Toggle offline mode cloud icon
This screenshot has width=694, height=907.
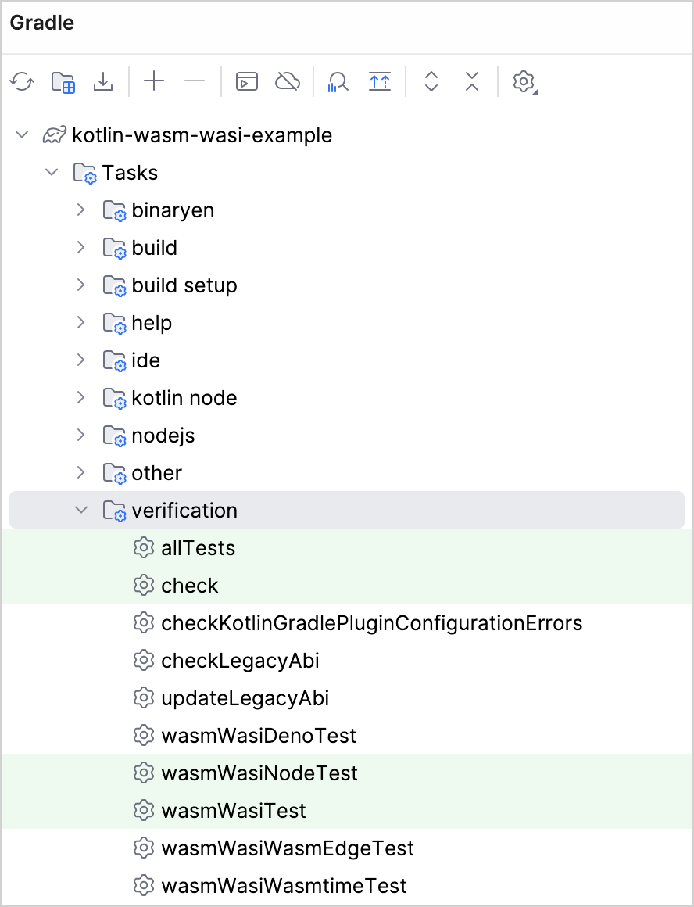pyautogui.click(x=288, y=81)
